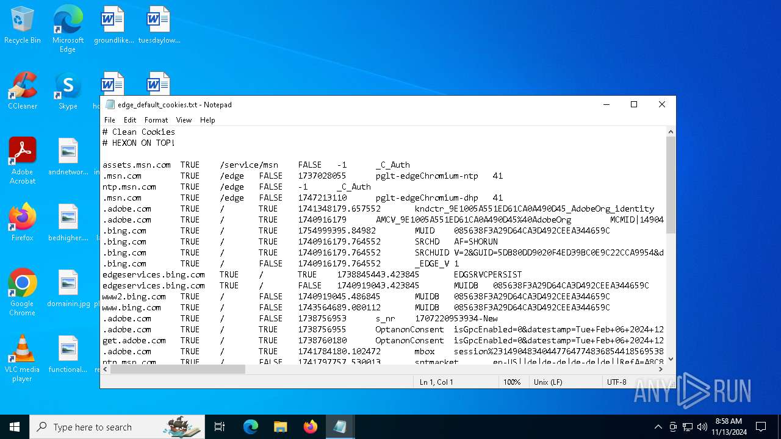The image size is (781, 439).
Task: Maximize the Notepad window
Action: [x=634, y=105]
